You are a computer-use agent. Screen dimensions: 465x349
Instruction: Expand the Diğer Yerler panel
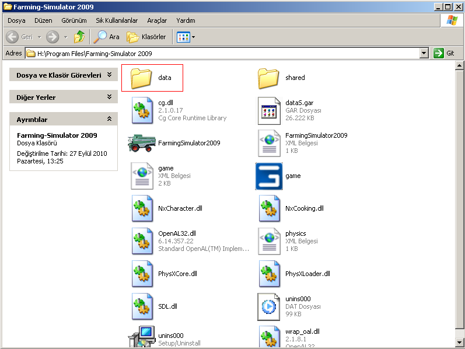(109, 97)
